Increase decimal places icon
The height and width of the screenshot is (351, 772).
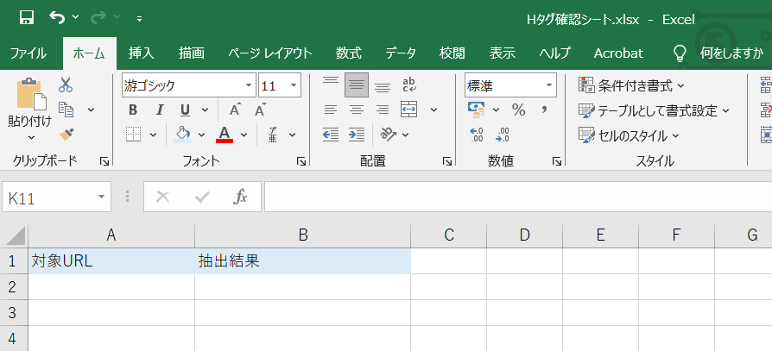click(x=477, y=135)
